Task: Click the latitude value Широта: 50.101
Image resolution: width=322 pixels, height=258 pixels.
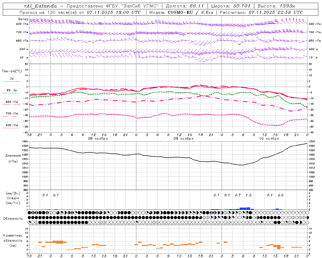Action: point(231,6)
